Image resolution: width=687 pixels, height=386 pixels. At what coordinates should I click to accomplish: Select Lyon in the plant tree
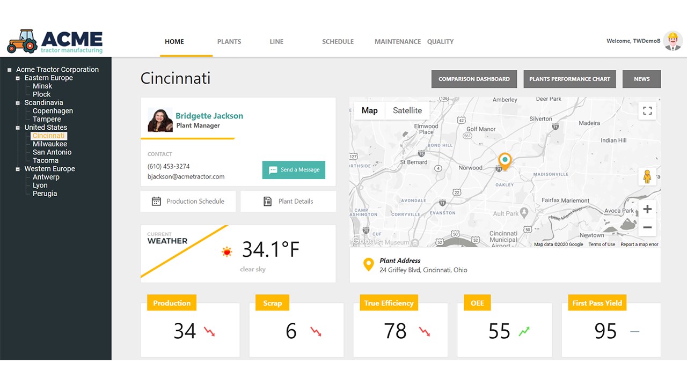point(40,185)
